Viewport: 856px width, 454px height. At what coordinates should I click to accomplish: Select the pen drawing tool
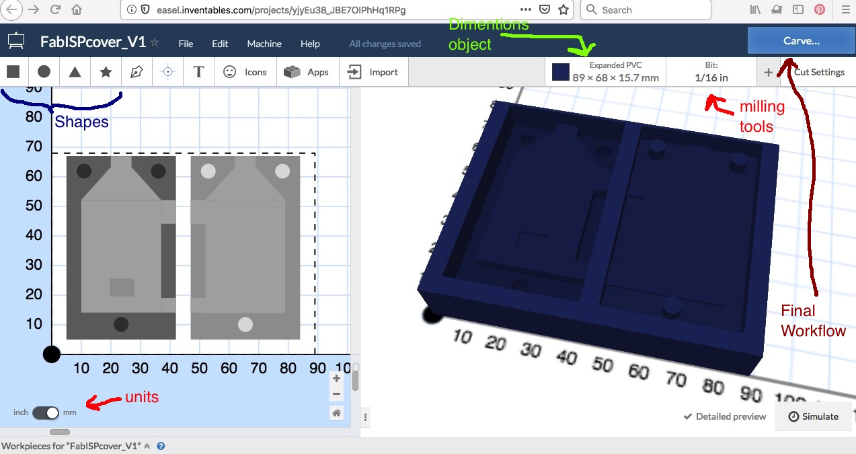[137, 72]
